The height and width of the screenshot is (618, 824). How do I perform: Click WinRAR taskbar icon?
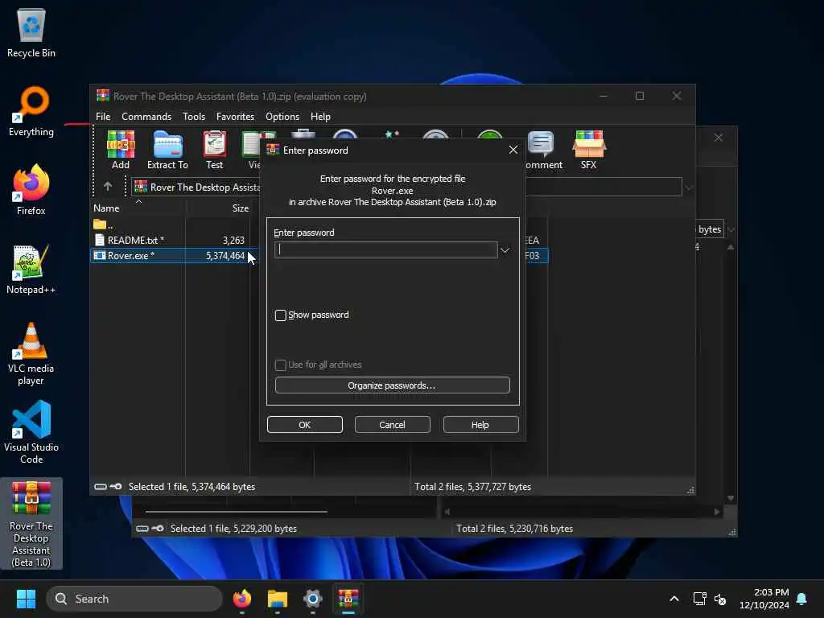click(x=348, y=599)
